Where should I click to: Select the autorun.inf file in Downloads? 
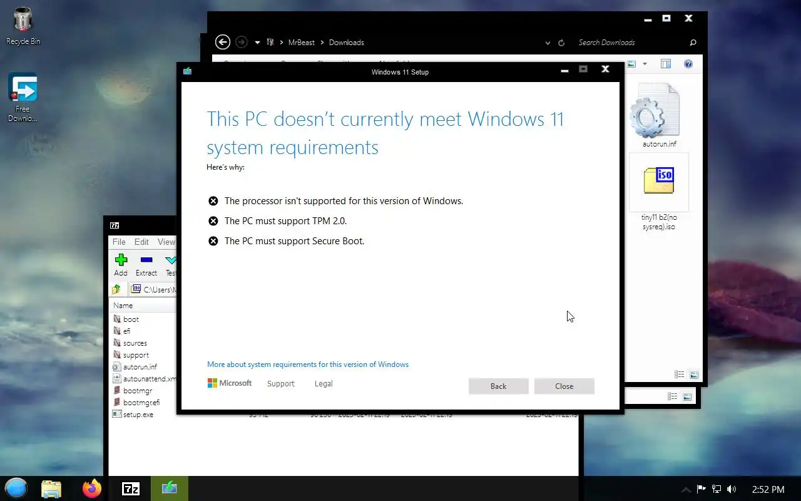click(x=659, y=116)
